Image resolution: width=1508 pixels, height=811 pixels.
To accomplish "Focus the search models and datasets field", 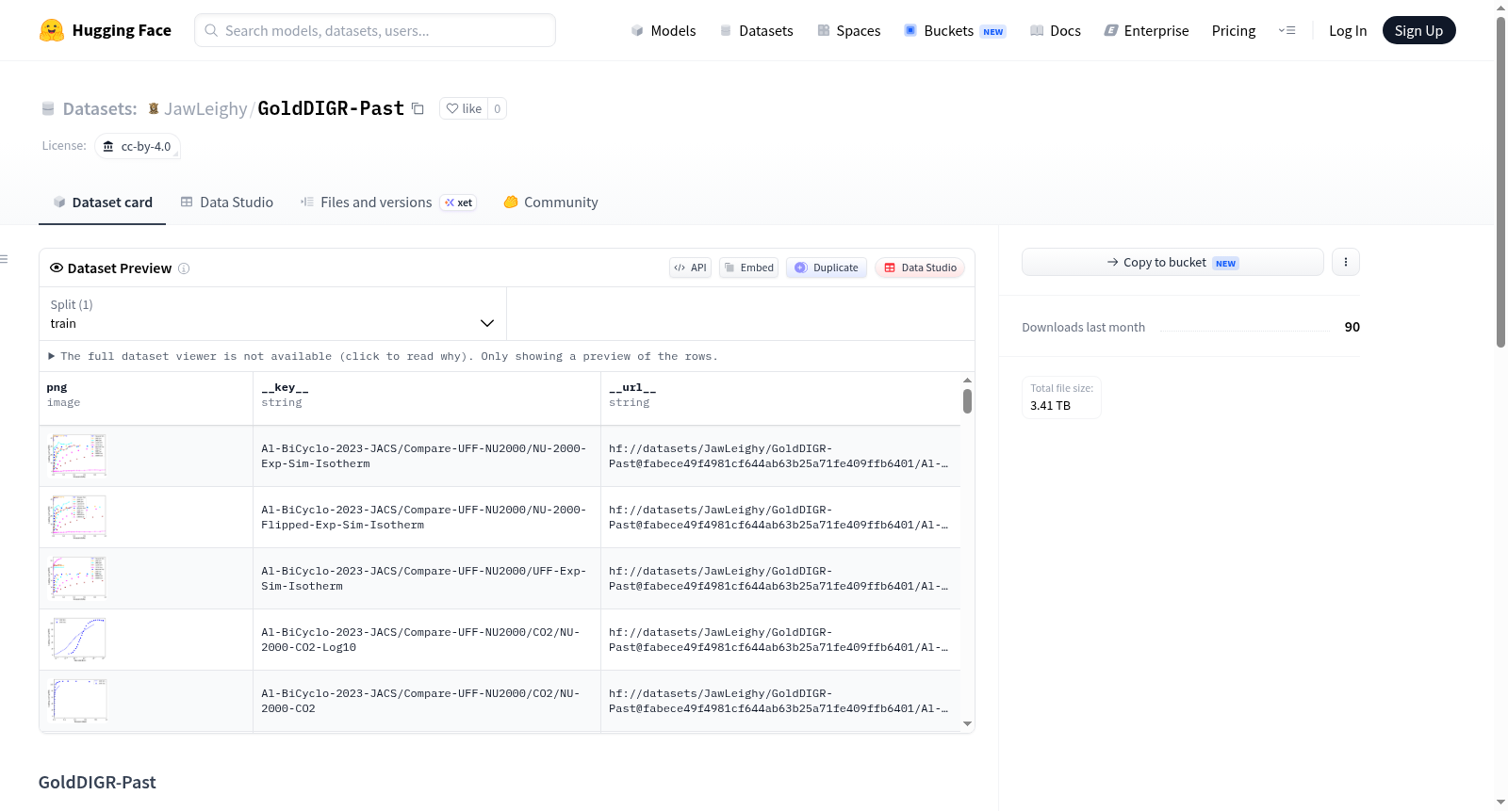I will click(x=375, y=30).
